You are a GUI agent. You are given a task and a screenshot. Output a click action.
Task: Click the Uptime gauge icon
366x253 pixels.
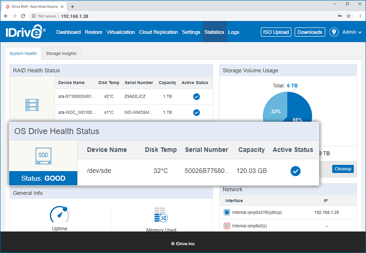pyautogui.click(x=59, y=214)
